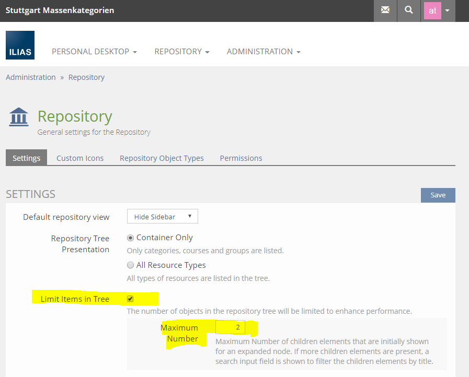The width and height of the screenshot is (469, 377).
Task: Uncheck the Limit Items in Tree checkbox
Action: coord(131,299)
